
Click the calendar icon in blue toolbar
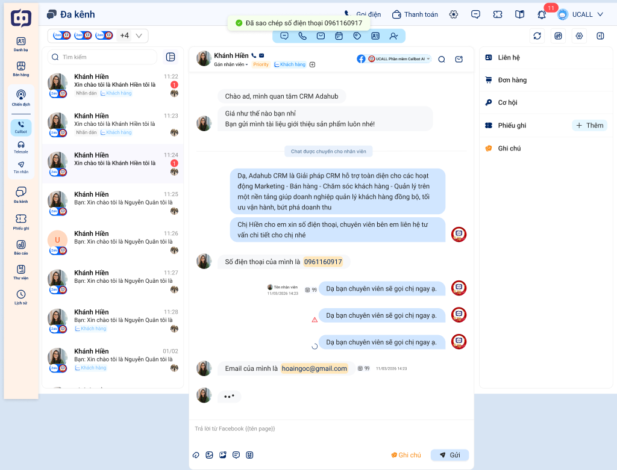(x=339, y=36)
